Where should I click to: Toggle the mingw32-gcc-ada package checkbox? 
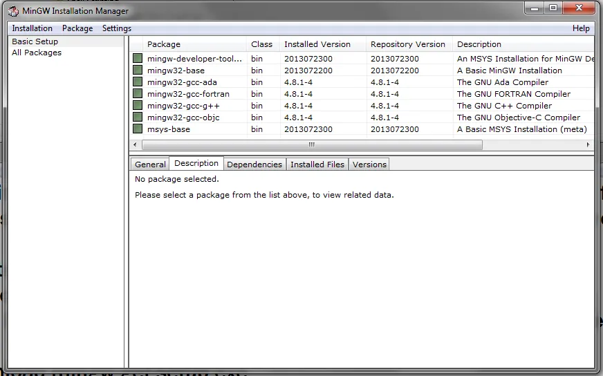point(138,82)
